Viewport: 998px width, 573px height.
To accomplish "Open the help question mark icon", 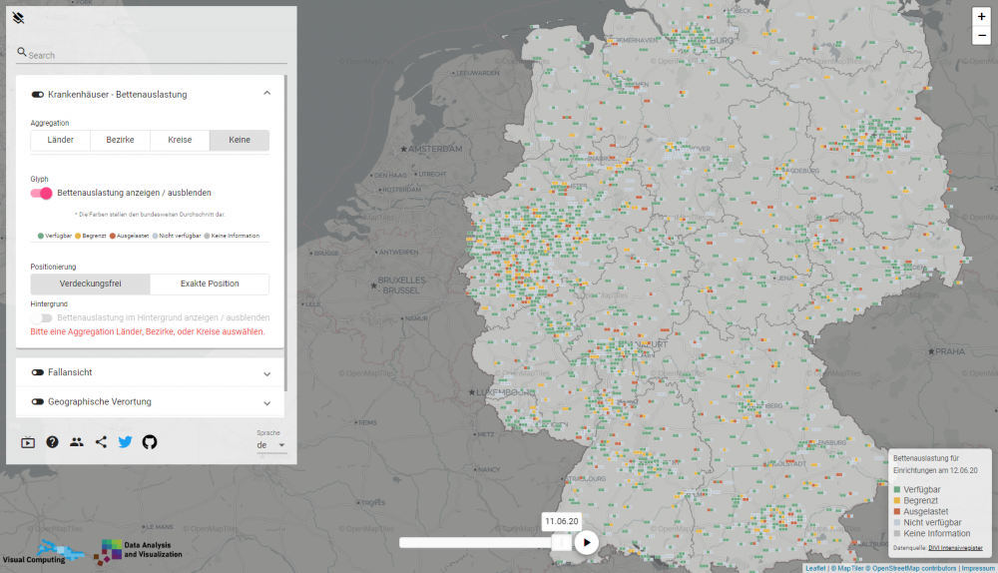I will (52, 442).
